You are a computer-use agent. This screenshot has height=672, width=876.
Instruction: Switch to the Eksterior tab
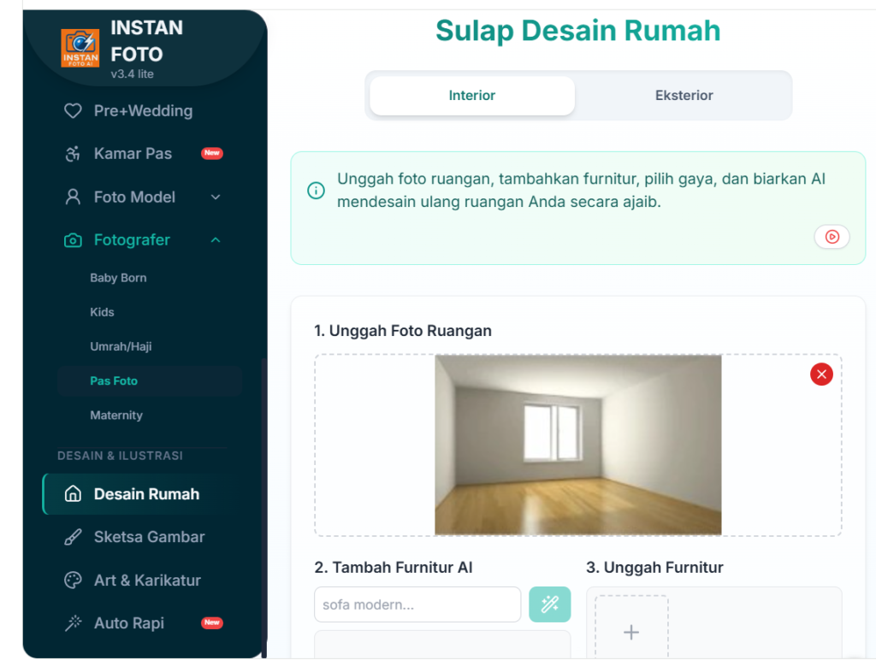tap(684, 96)
